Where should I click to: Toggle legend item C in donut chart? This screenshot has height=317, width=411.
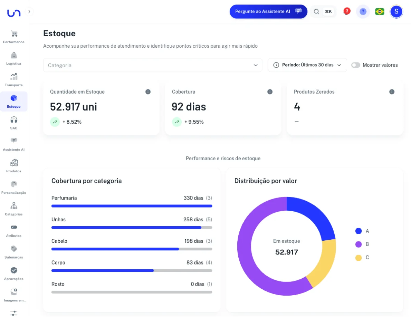point(359,258)
